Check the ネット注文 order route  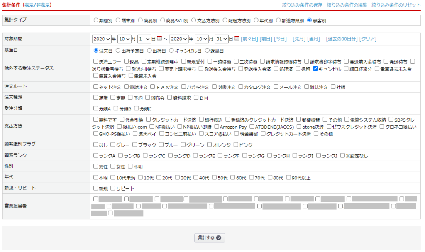click(x=96, y=87)
